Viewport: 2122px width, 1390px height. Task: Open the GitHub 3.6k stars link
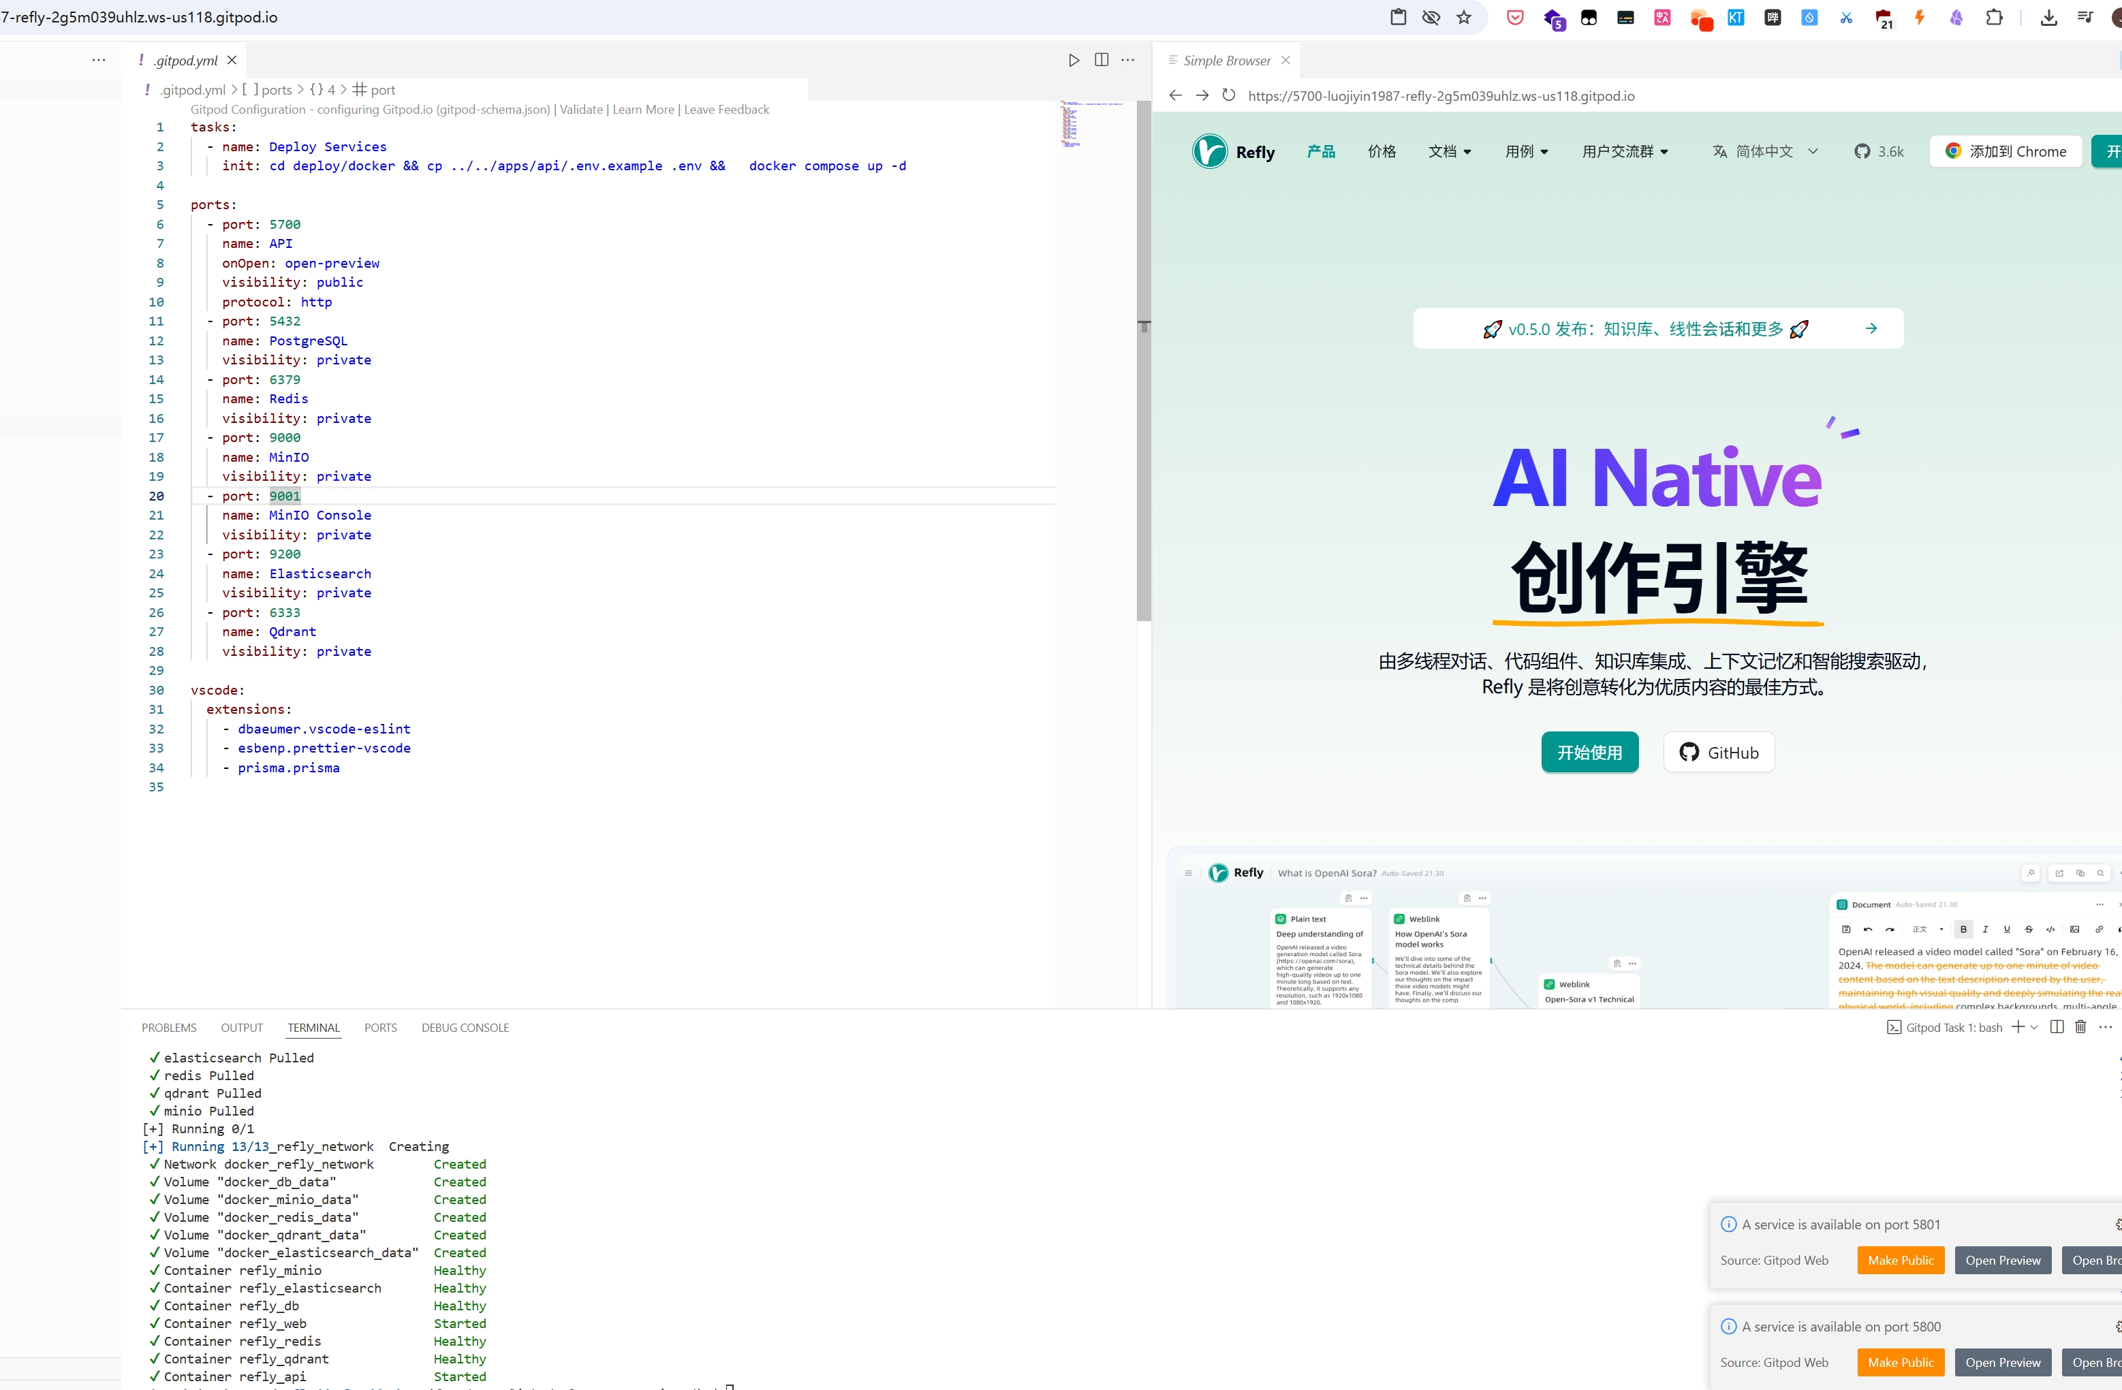point(1879,152)
